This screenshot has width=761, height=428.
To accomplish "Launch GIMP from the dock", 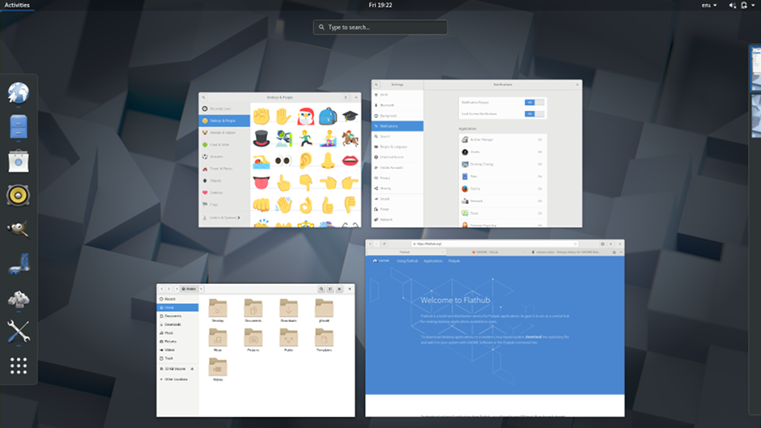I will [x=19, y=229].
